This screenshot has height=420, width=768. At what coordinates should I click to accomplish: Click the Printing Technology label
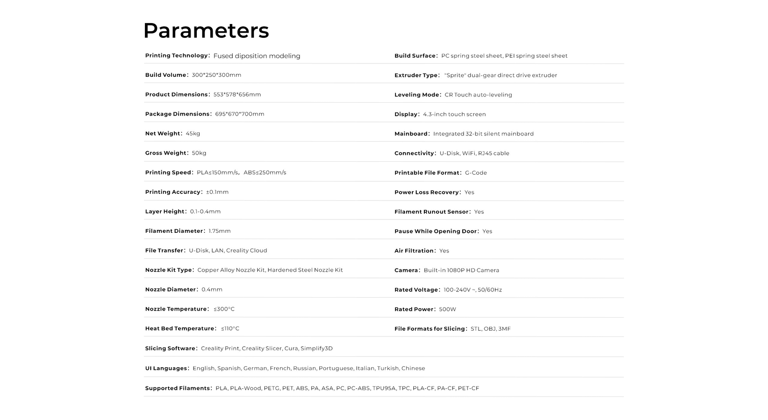tap(176, 56)
